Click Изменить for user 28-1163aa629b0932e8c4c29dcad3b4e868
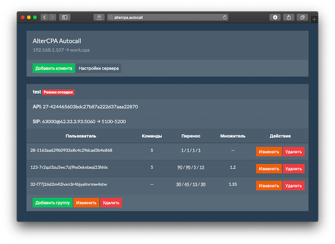The height and width of the screenshot is (244, 335). [x=269, y=151]
